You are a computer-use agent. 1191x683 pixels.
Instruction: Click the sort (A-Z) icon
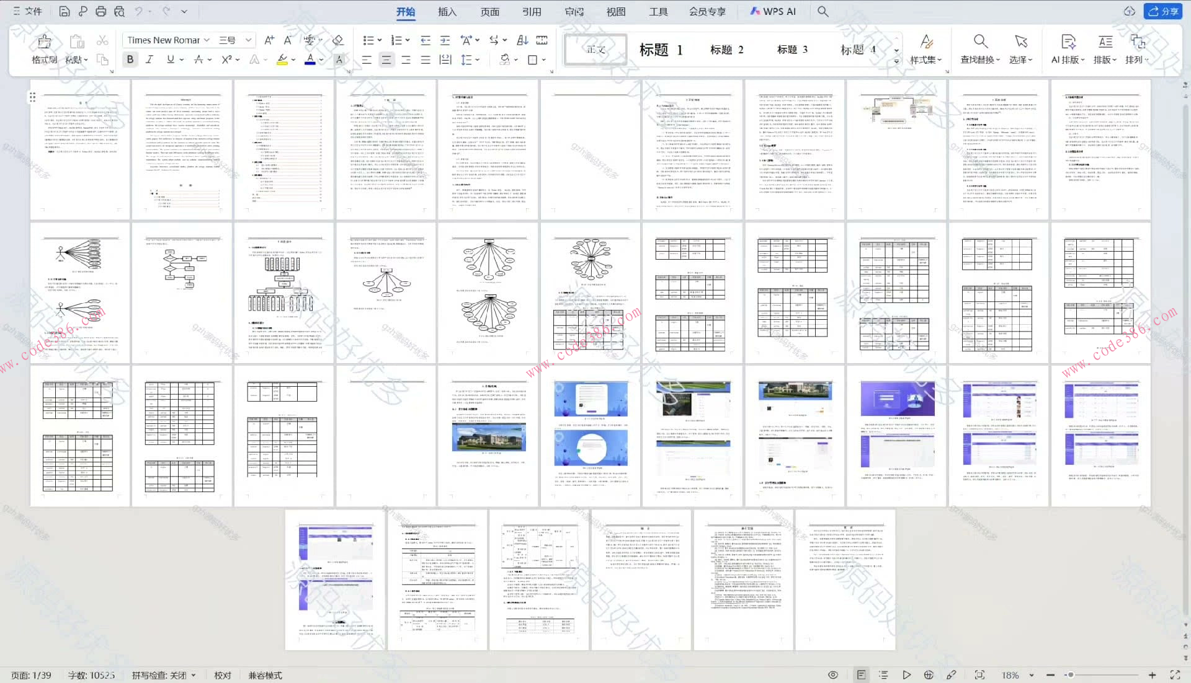click(522, 40)
